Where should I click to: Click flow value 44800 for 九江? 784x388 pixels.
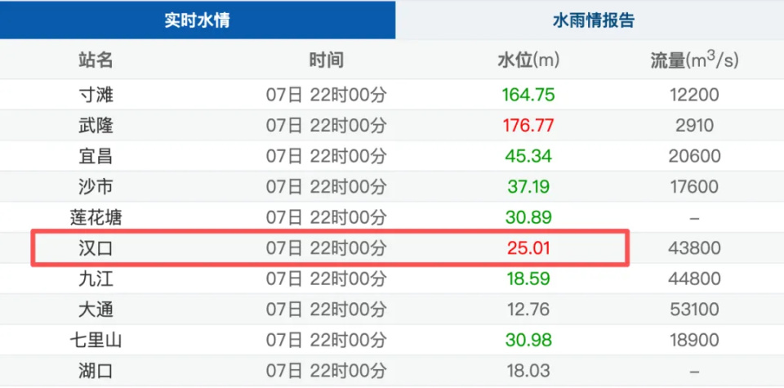pos(694,279)
